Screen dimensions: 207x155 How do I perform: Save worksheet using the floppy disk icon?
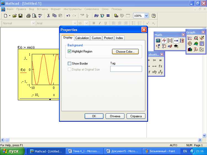tap(20, 16)
